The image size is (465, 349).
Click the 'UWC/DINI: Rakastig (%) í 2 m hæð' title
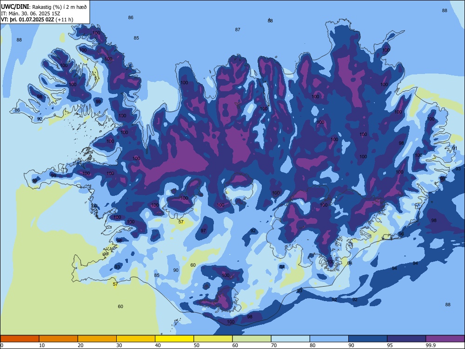click(44, 7)
